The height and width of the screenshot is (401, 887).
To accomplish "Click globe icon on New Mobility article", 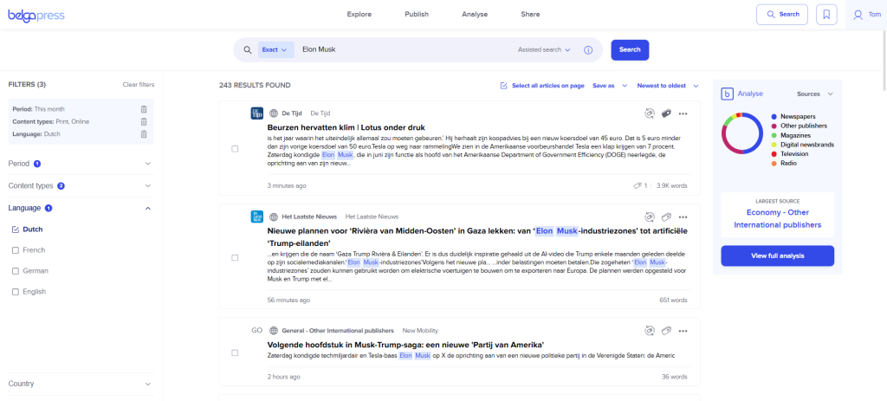I will coord(273,330).
